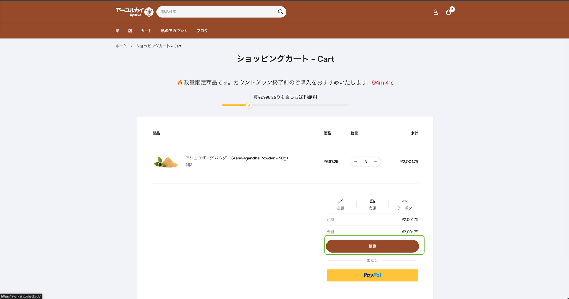
Task: Click 削除 to remove the item
Action: (x=189, y=165)
